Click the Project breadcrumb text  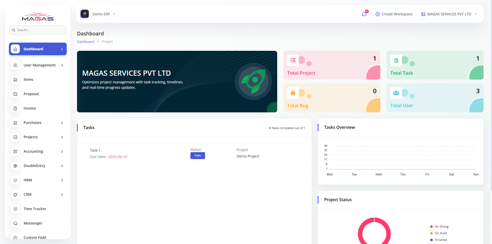coord(107,42)
